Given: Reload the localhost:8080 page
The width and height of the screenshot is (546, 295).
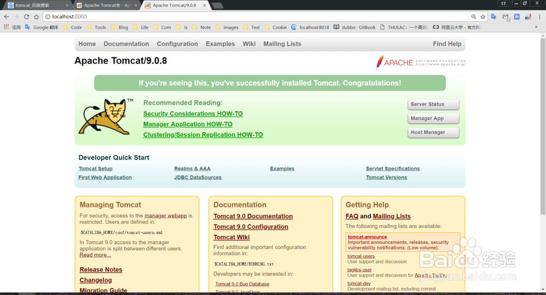Looking at the screenshot, I should point(26,16).
